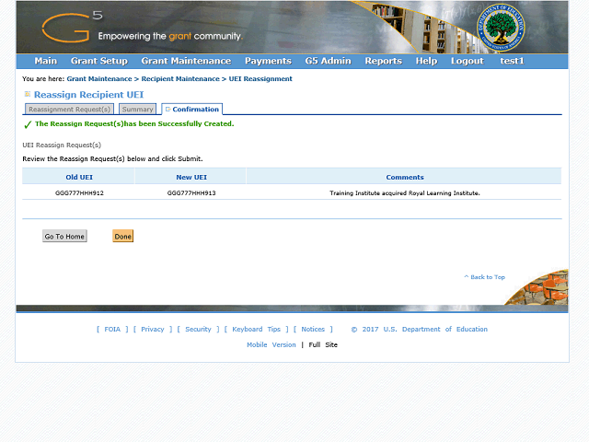Open the Help menu
The height and width of the screenshot is (442, 589).
[426, 61]
